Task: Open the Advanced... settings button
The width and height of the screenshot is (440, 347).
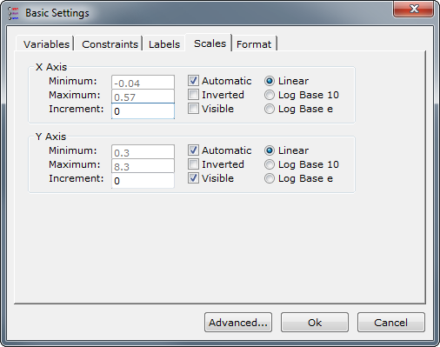Action: pos(238,322)
